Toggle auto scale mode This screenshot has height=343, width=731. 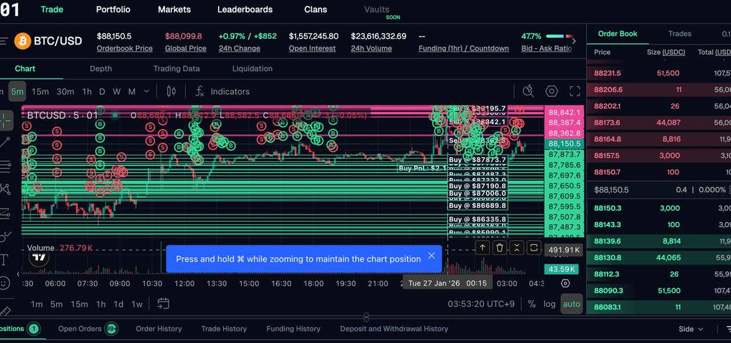[571, 303]
